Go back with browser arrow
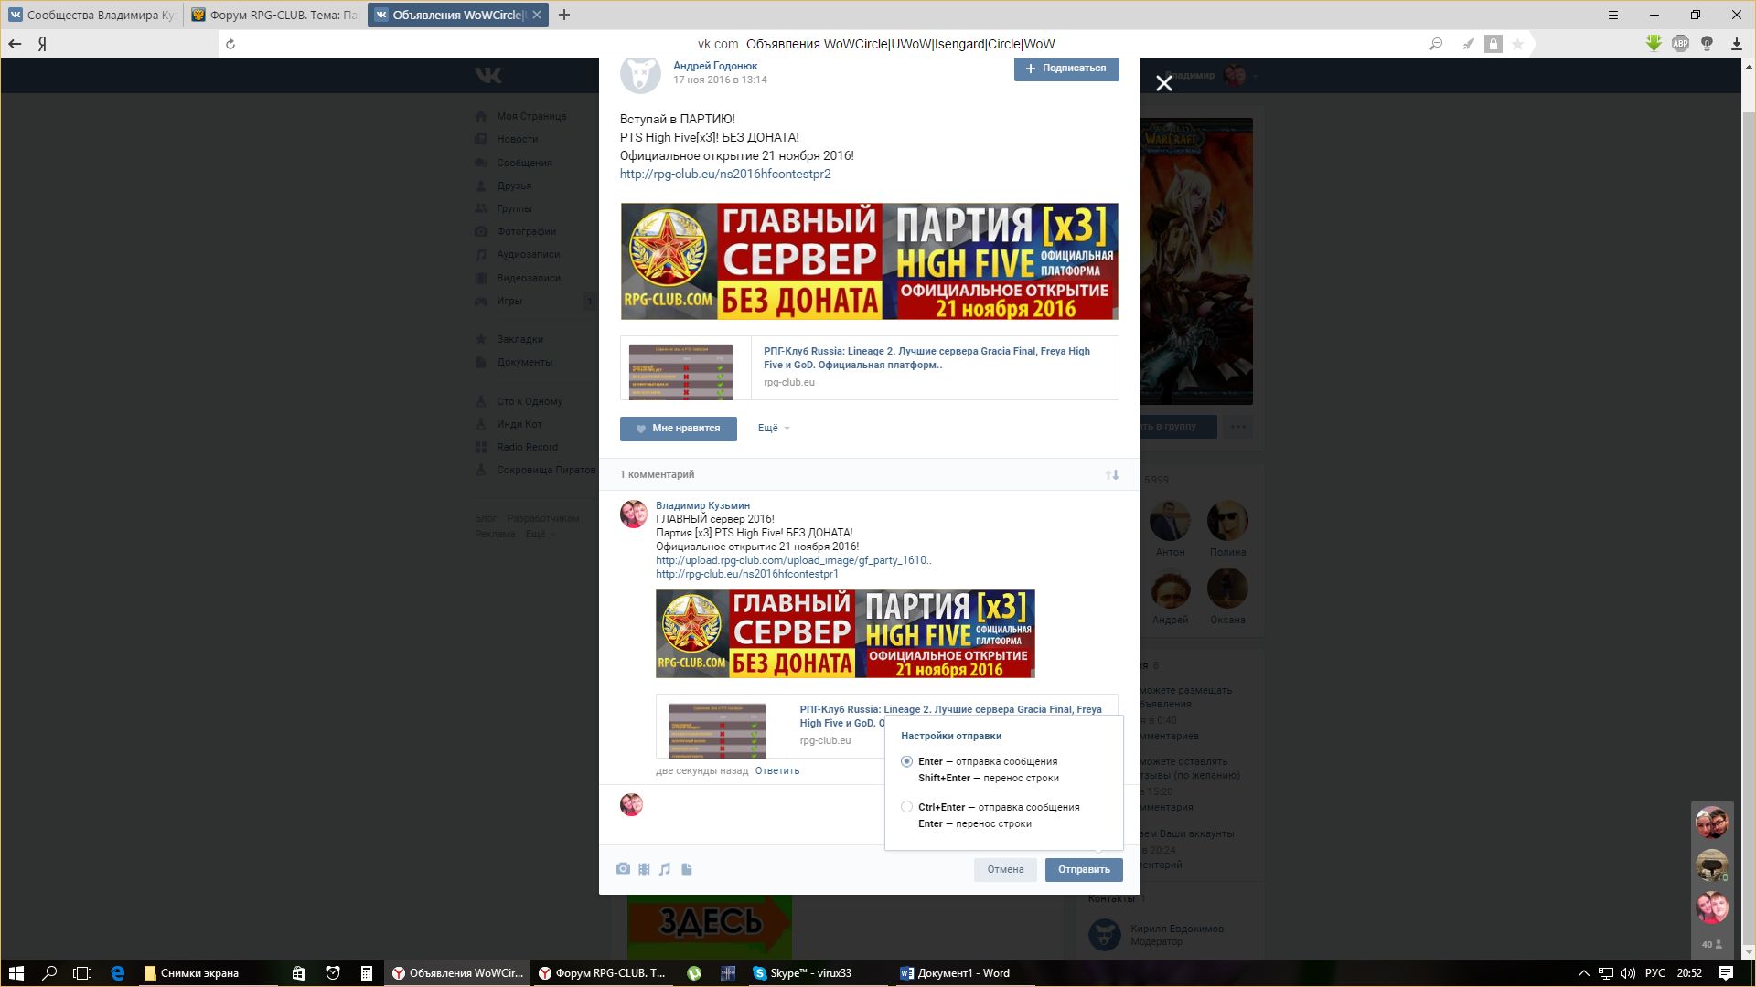The image size is (1756, 987). click(15, 44)
